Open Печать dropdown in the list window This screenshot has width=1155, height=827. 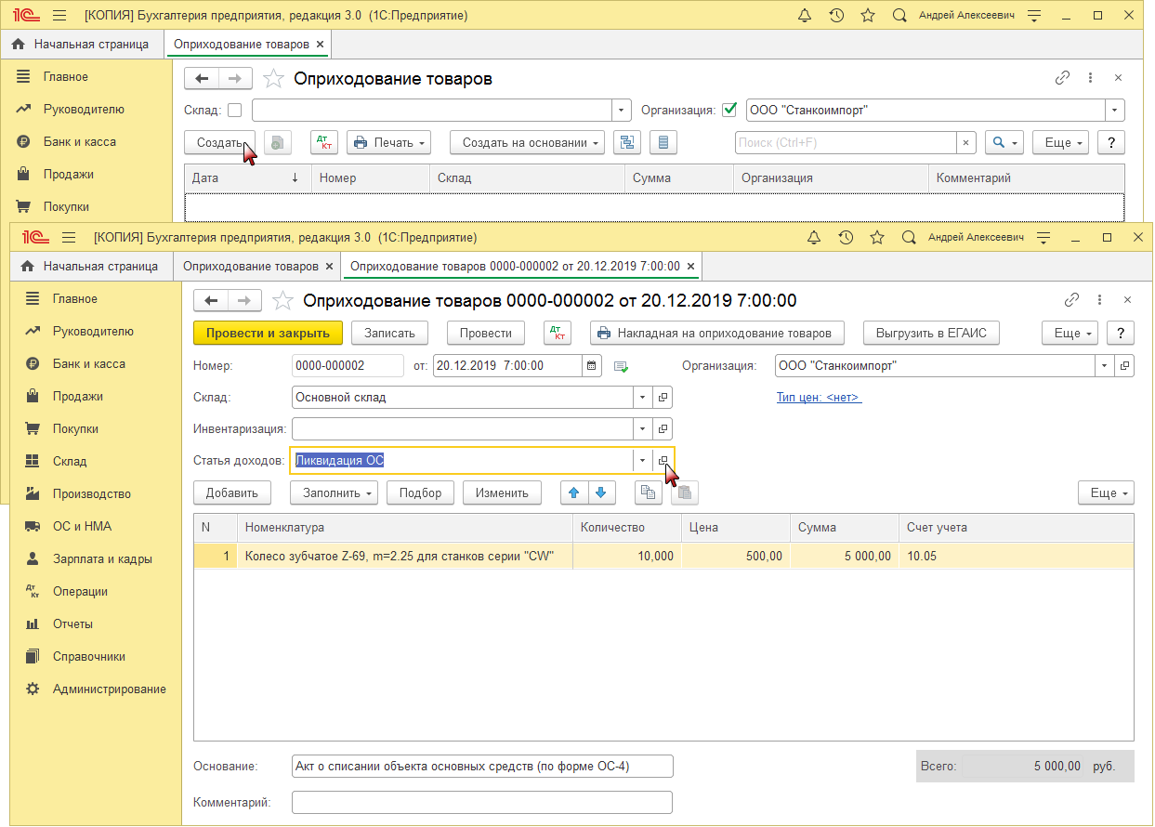click(389, 142)
